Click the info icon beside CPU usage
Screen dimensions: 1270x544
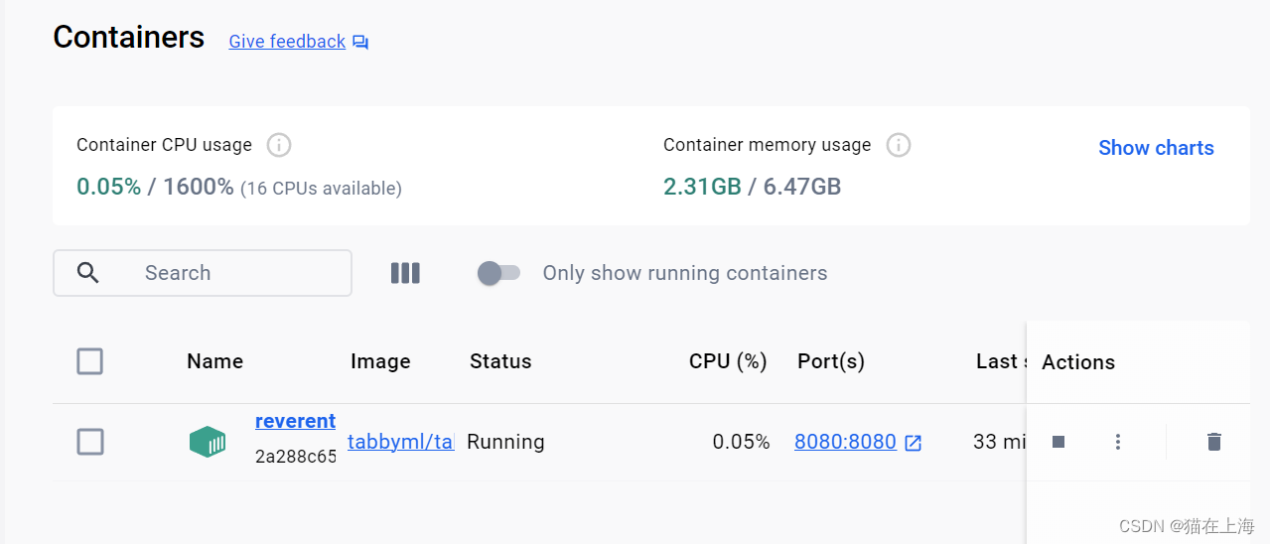tap(279, 145)
